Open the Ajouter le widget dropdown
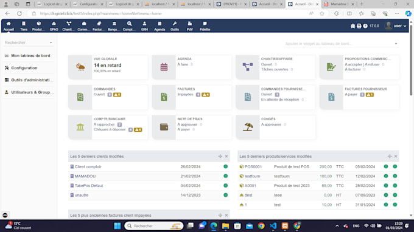 click(x=341, y=44)
